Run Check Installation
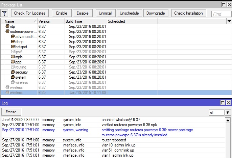 (x=189, y=13)
